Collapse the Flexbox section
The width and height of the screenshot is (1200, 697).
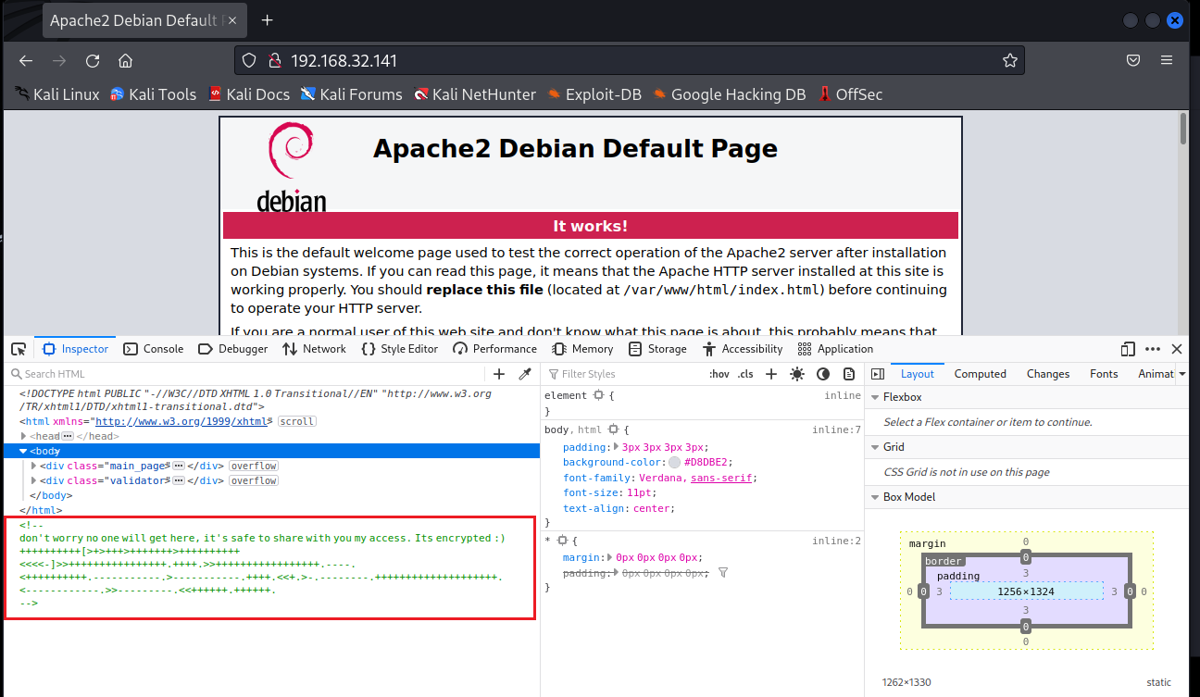click(875, 397)
